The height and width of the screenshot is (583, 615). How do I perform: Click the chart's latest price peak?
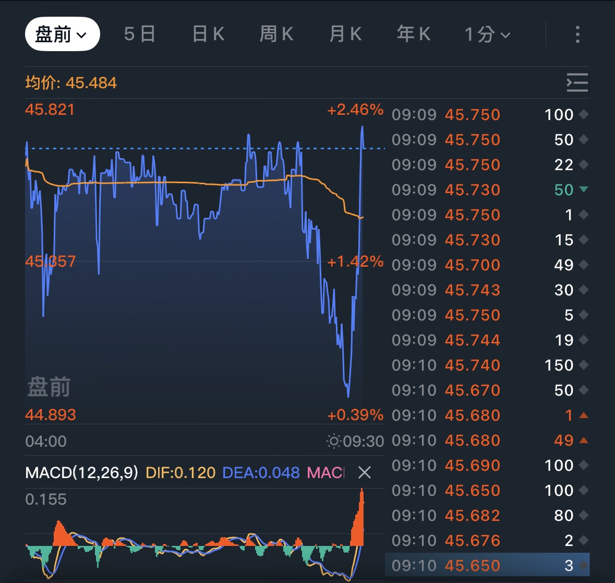point(362,128)
